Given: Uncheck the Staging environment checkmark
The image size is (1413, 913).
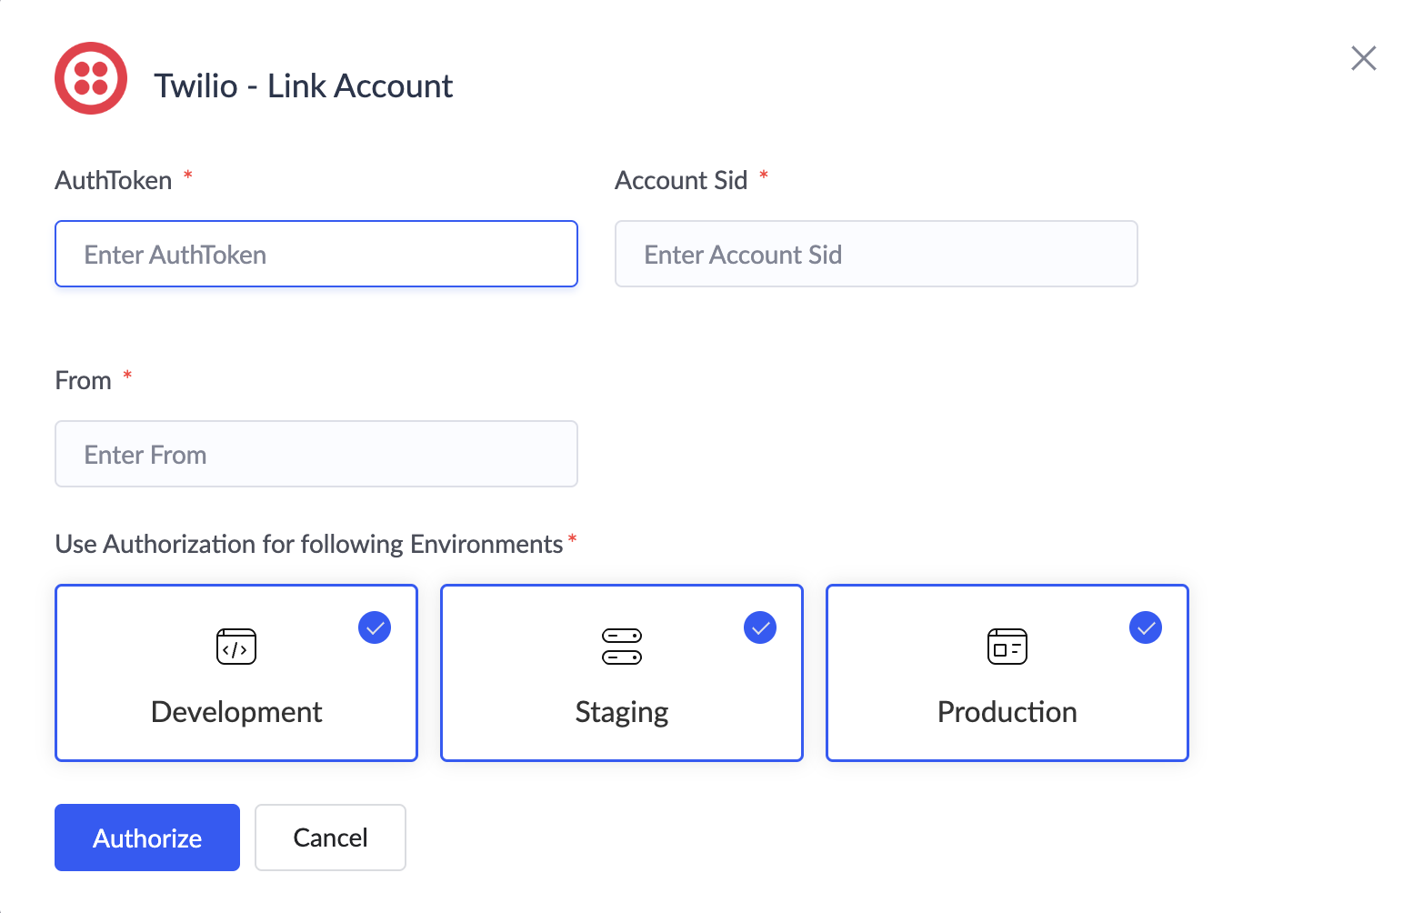Looking at the screenshot, I should 760,627.
